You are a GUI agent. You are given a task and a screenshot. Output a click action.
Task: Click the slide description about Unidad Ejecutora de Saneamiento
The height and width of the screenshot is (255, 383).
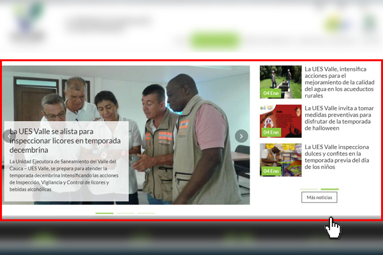tap(64, 175)
